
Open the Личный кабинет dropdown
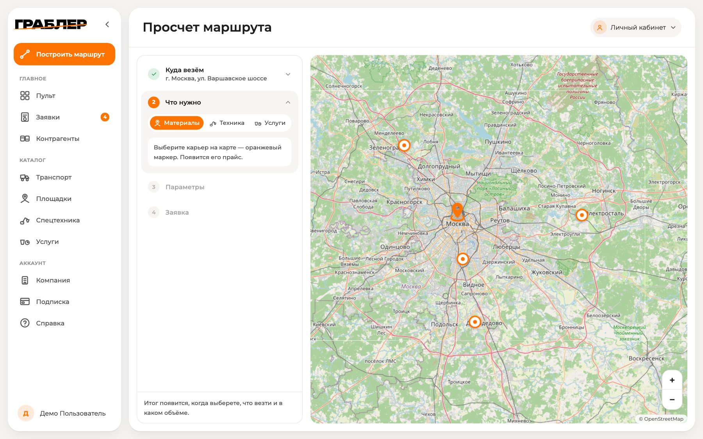click(636, 27)
